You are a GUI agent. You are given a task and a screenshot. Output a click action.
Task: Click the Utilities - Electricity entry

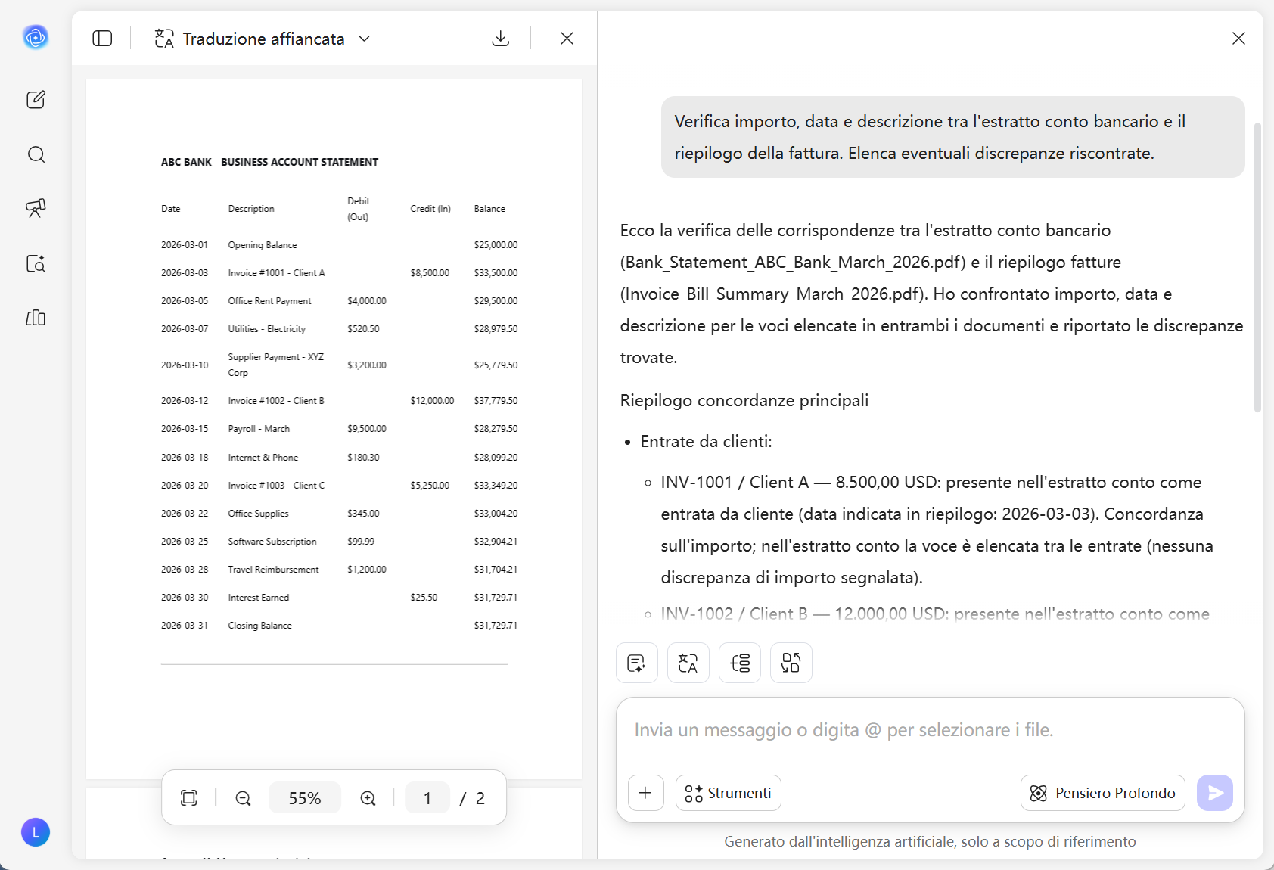[x=266, y=329]
